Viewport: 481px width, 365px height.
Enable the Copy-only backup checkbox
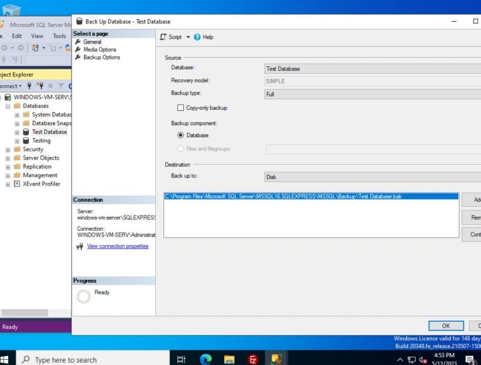(180, 108)
